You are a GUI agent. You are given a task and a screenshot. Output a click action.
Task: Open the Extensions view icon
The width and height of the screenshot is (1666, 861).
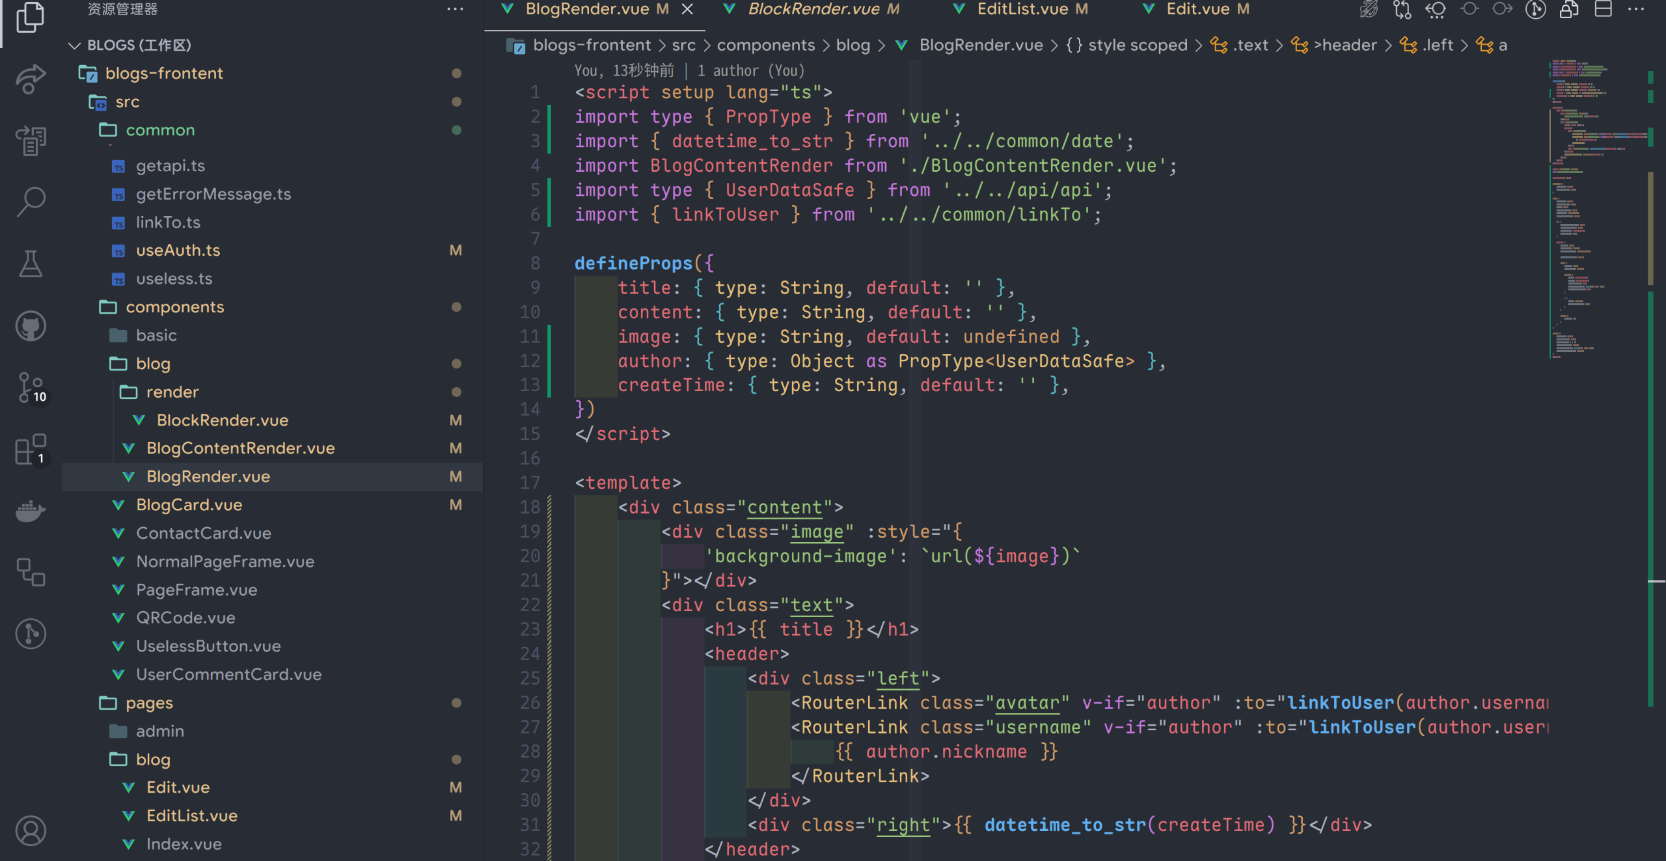30,449
